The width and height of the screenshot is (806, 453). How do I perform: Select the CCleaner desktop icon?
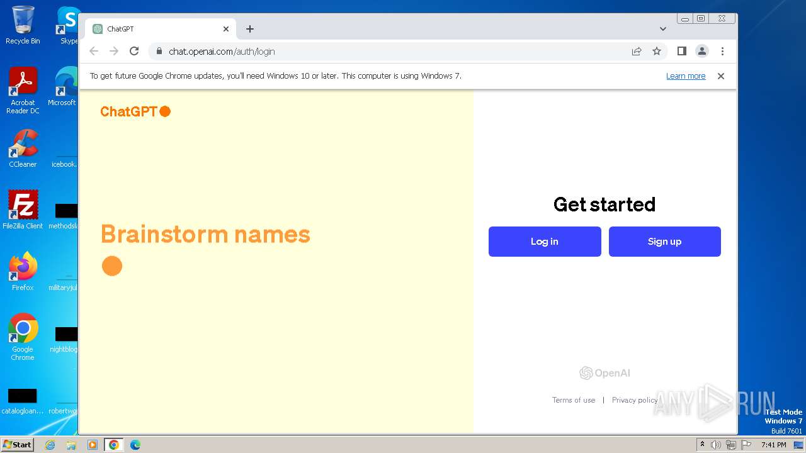point(23,148)
